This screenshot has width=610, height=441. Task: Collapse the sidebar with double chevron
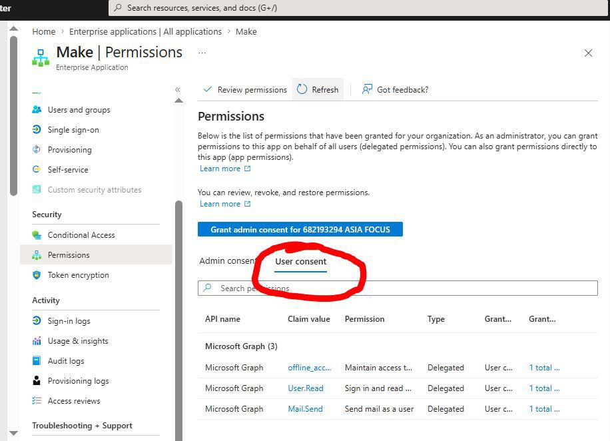click(x=178, y=89)
